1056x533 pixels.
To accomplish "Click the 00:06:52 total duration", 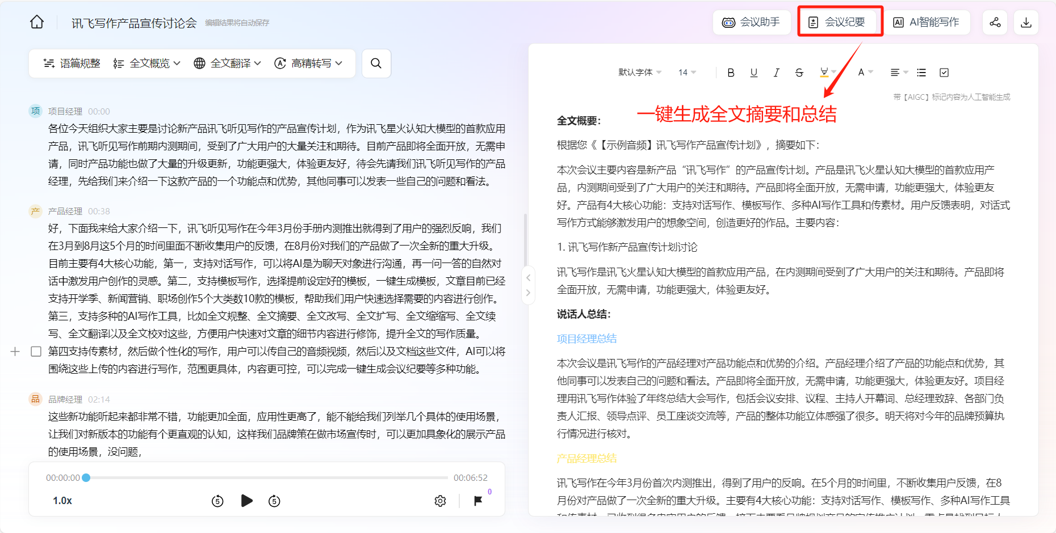I will (470, 478).
